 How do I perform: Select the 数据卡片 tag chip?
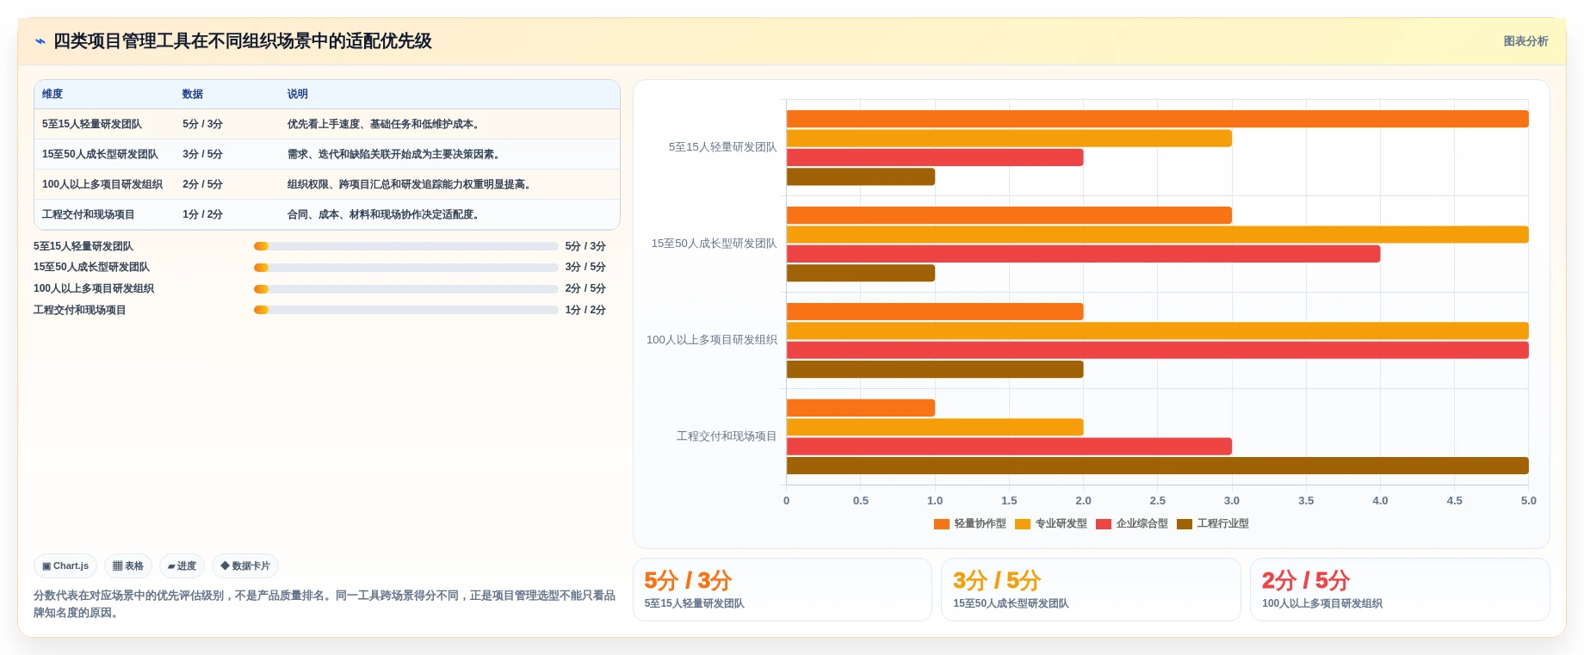coord(245,566)
